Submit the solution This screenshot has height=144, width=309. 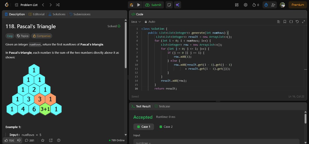pos(153,5)
